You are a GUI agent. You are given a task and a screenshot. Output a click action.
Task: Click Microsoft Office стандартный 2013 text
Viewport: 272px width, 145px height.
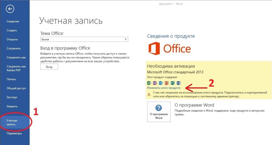(175, 72)
